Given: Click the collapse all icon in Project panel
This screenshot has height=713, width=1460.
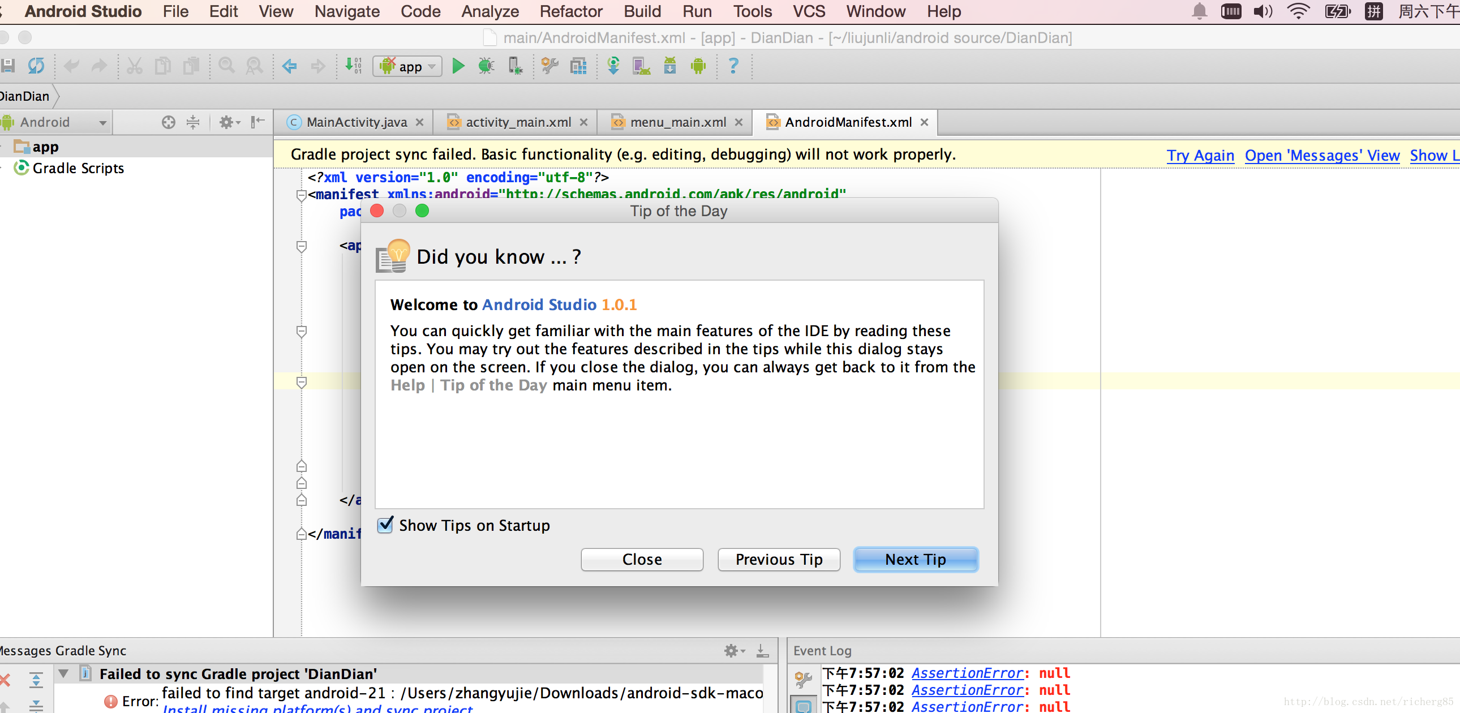Looking at the screenshot, I should [x=194, y=122].
